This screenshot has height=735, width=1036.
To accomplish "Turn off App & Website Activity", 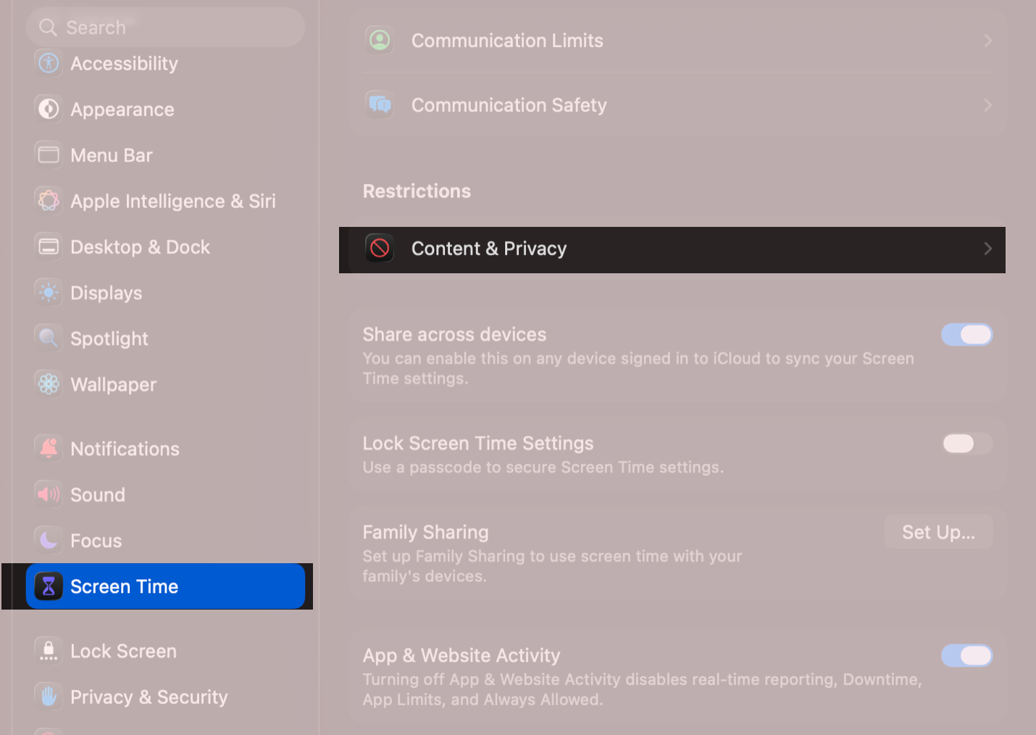I will tap(967, 655).
